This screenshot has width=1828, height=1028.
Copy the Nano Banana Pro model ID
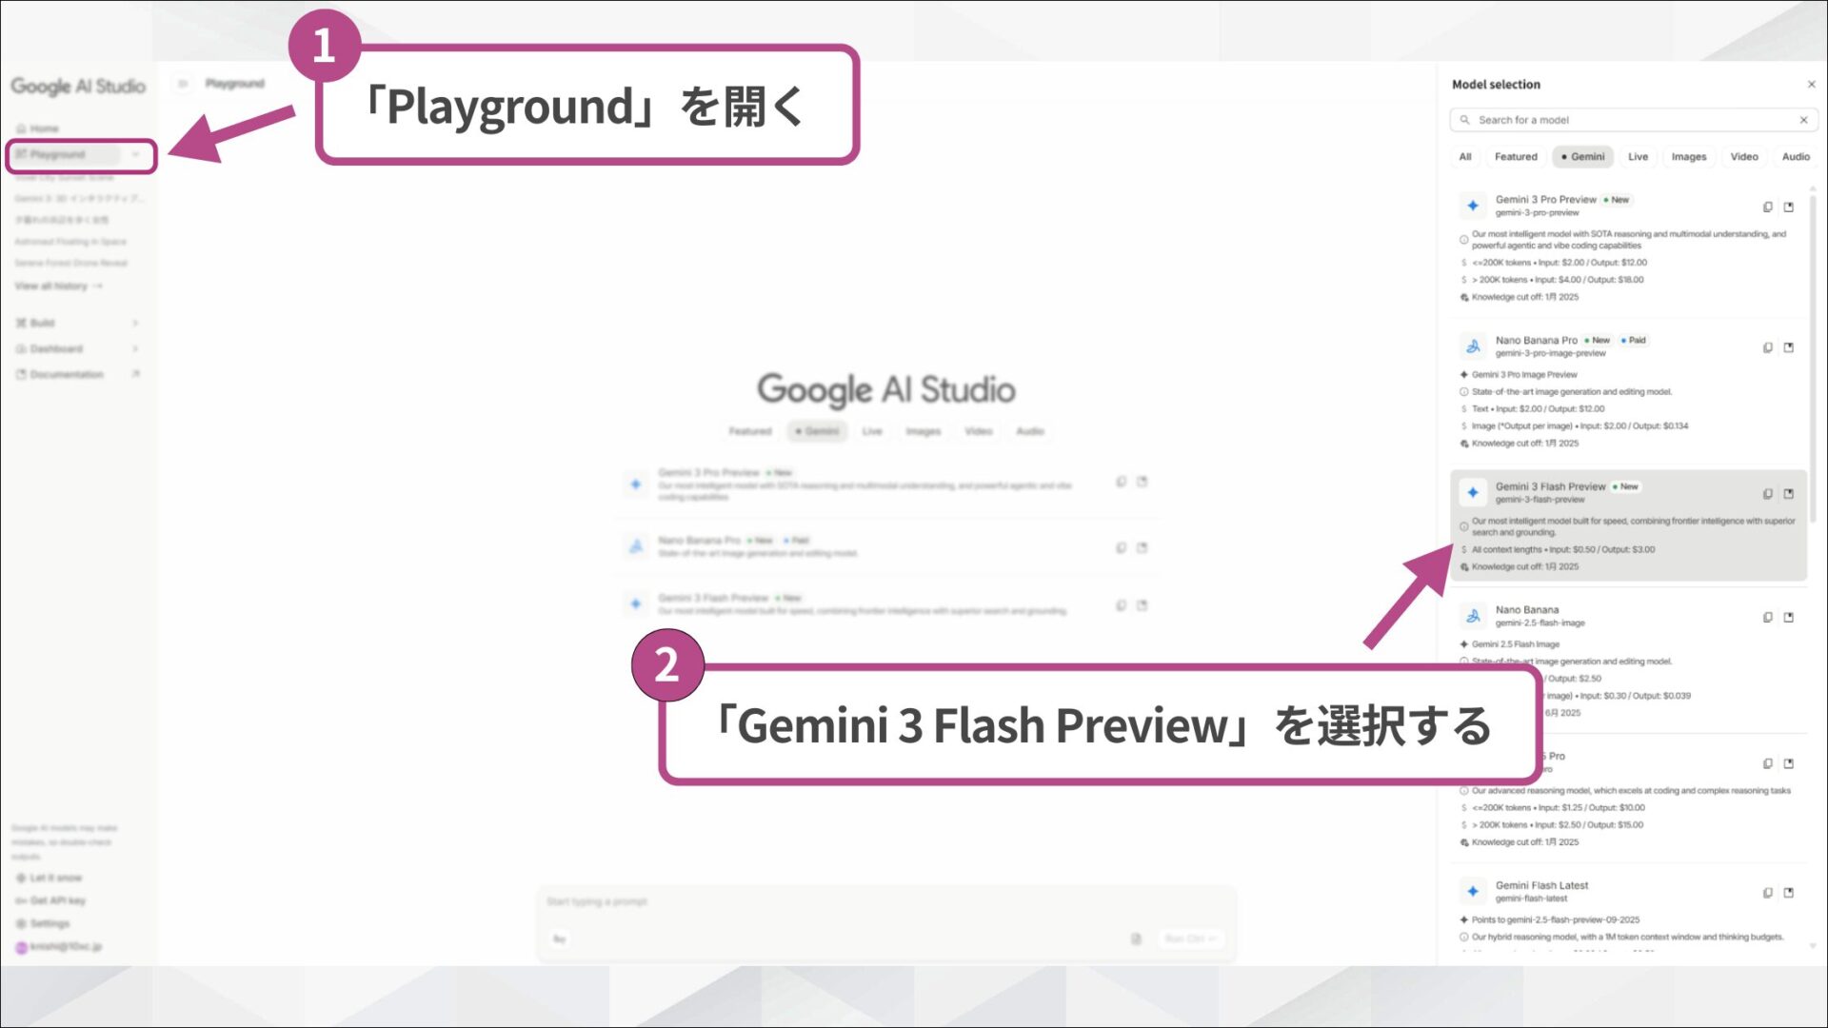(x=1767, y=347)
